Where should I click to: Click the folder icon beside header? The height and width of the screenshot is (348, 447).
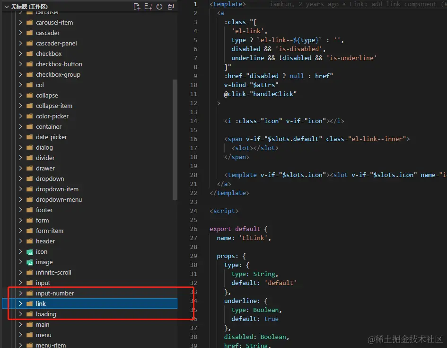(30, 241)
